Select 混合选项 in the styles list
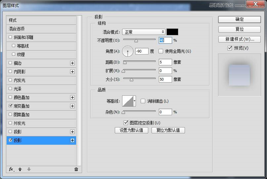The width and height of the screenshot is (267, 179). (x=17, y=29)
